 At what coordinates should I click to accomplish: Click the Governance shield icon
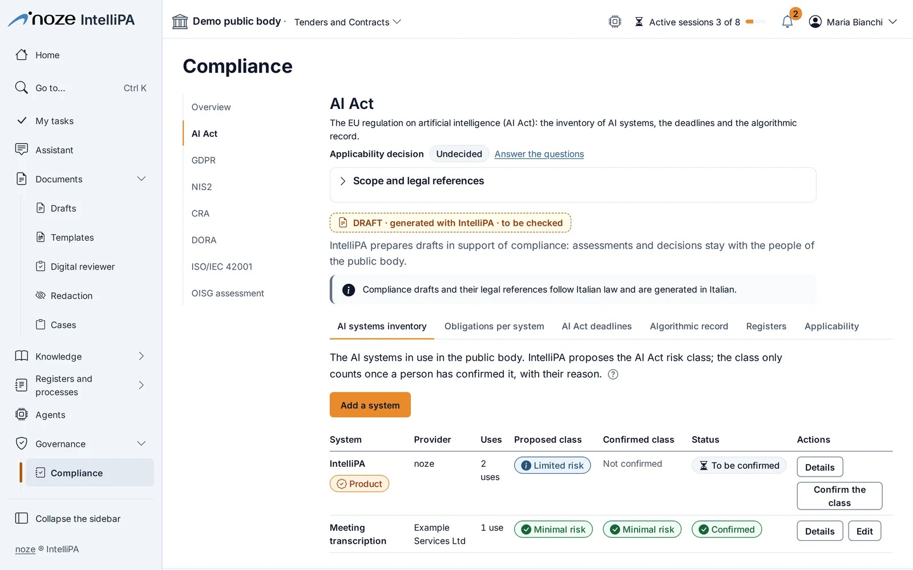point(22,443)
